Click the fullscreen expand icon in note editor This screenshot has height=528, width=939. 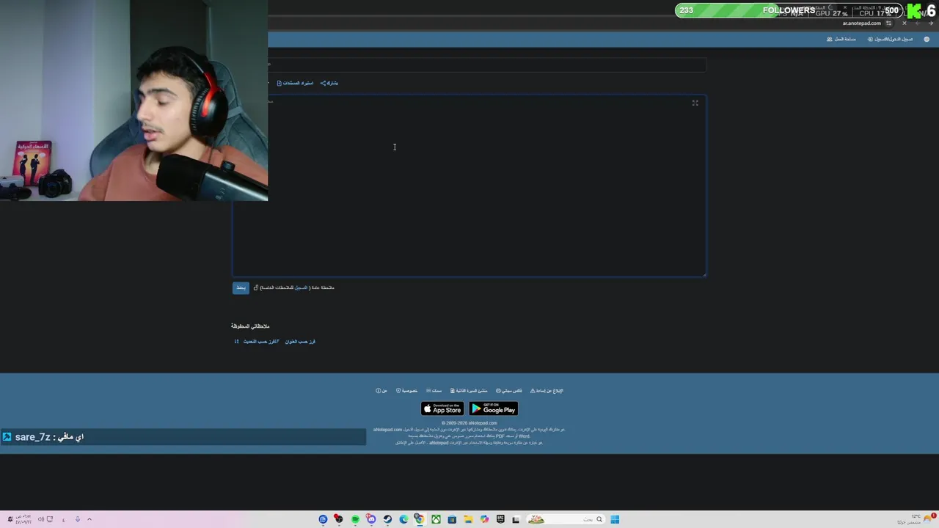pyautogui.click(x=695, y=103)
